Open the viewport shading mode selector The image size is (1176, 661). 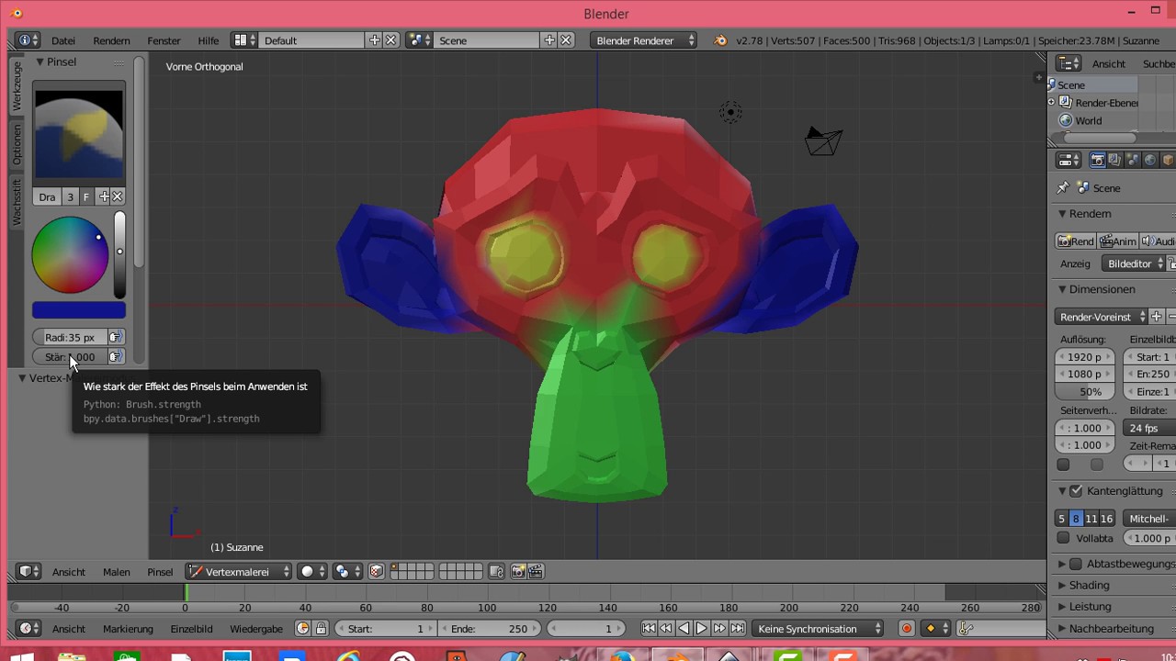point(313,571)
